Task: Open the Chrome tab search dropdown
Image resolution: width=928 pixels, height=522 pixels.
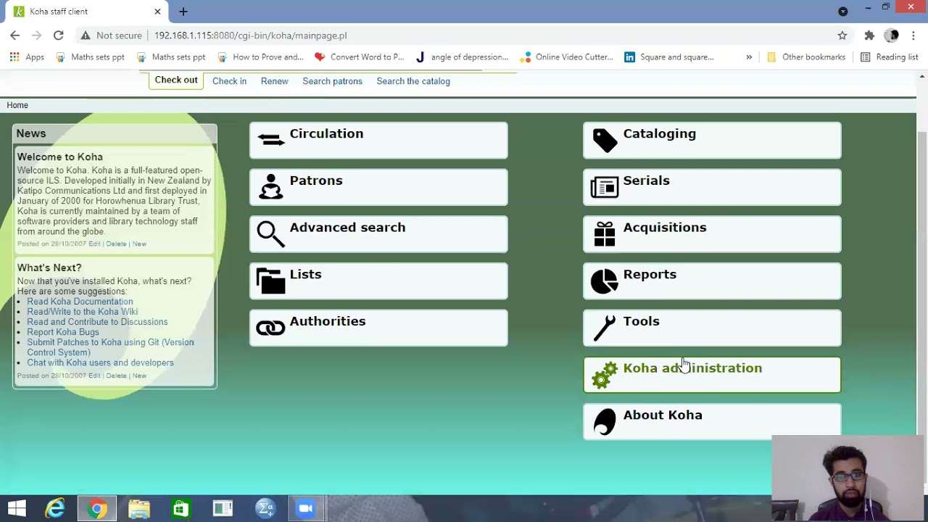Action: [842, 11]
